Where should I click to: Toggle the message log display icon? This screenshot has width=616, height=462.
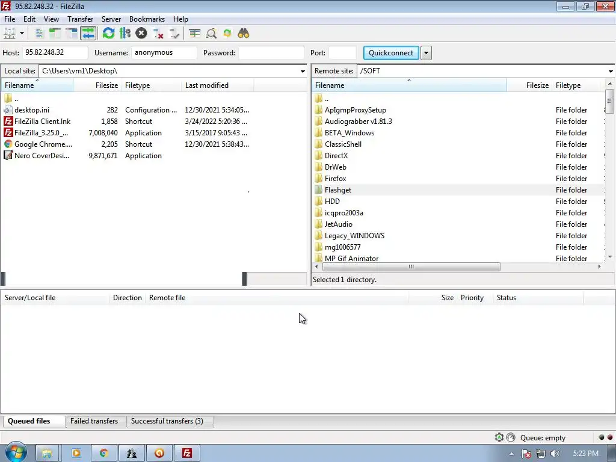(39, 34)
